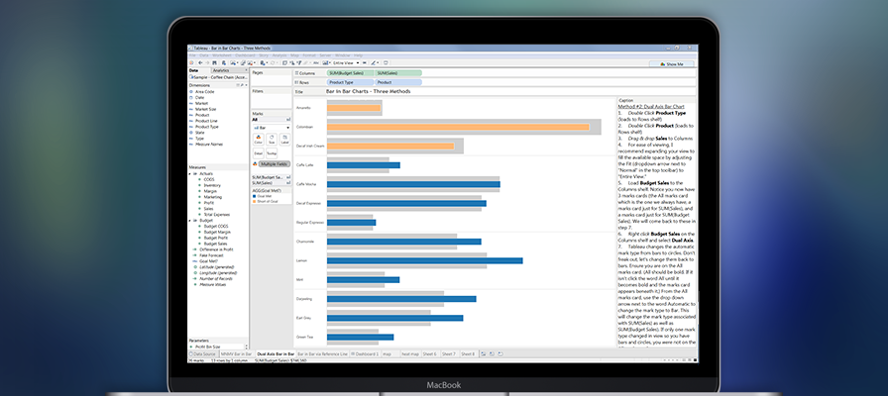Viewport: 888px width, 396px height.
Task: Click the Color button on the Marks card
Action: (259, 140)
